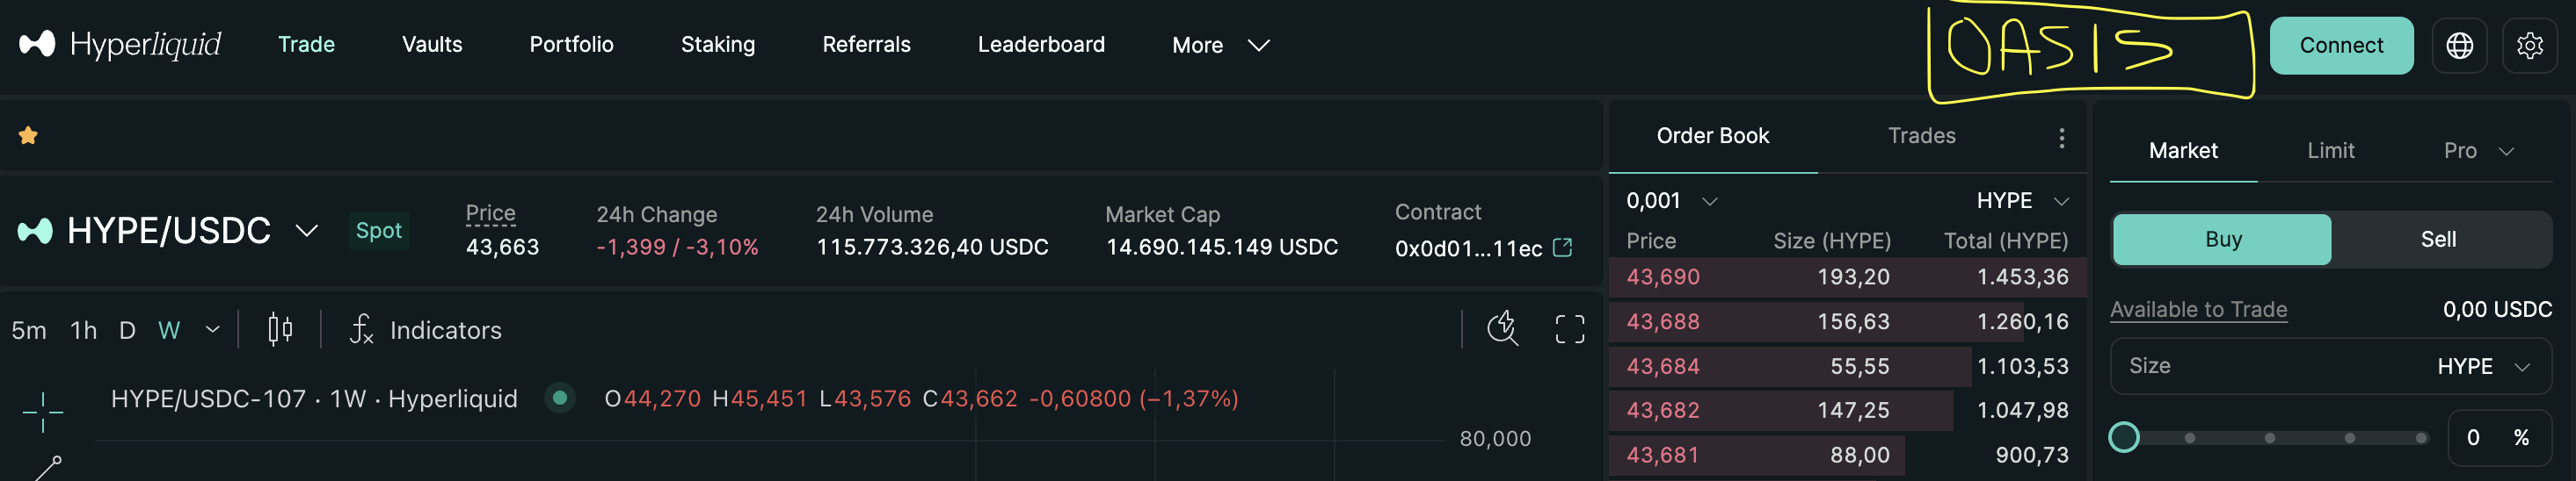Open the settings gear icon
Screen dimensions: 2576x481
(x=2529, y=45)
